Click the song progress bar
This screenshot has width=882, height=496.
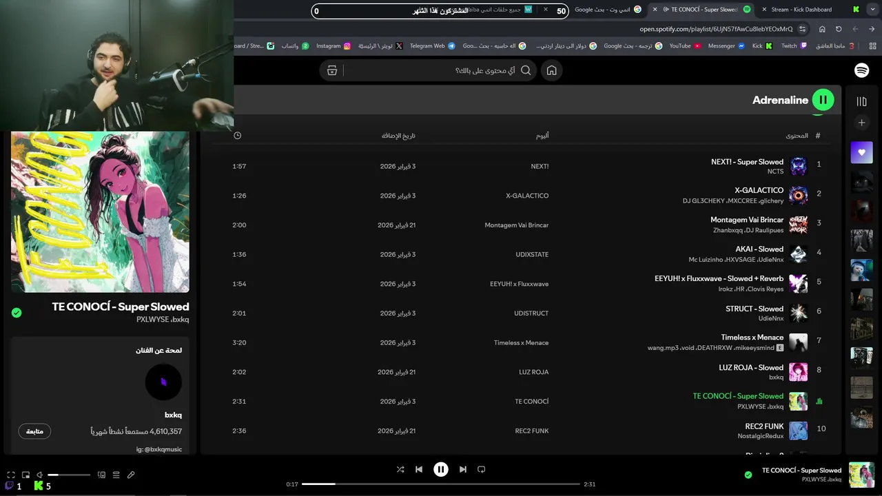(x=441, y=484)
